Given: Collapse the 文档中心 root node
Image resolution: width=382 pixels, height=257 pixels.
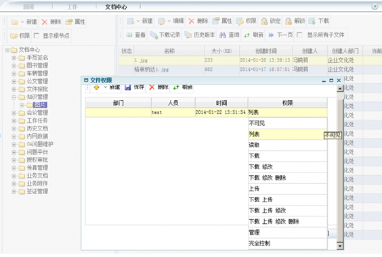Looking at the screenshot, I should pyautogui.click(x=7, y=50).
